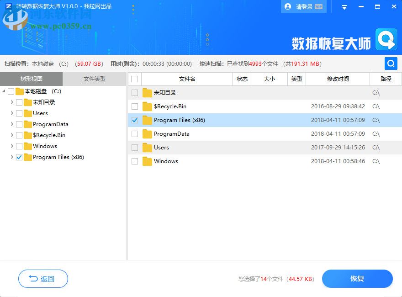This screenshot has height=297, width=402.
Task: Click the 返回 back button
Action: pyautogui.click(x=43, y=279)
